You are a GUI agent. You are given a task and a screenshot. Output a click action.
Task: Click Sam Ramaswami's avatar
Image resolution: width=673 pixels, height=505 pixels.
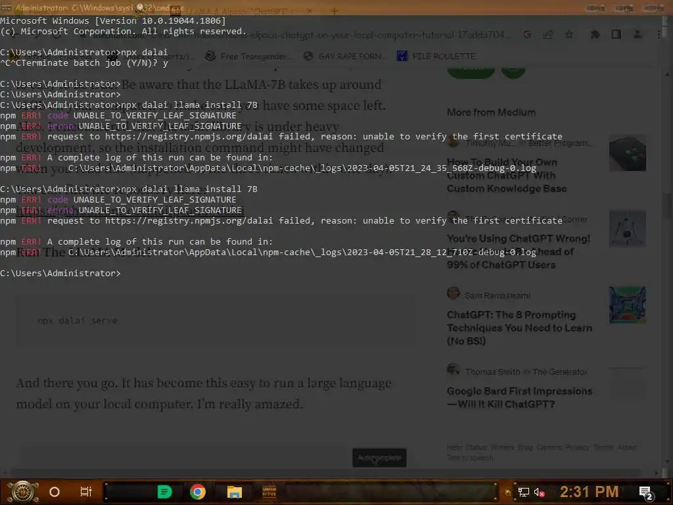tap(453, 293)
